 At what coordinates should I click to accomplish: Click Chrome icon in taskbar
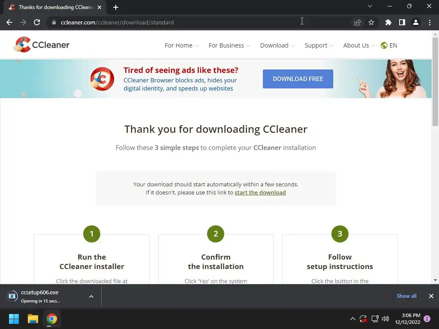coord(52,319)
